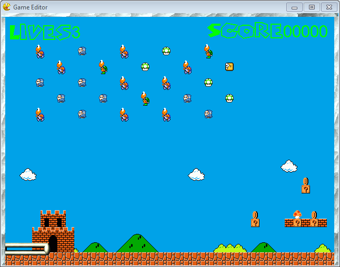The height and width of the screenshot is (267, 340).
Task: Click the brick castle
Action: 53,231
